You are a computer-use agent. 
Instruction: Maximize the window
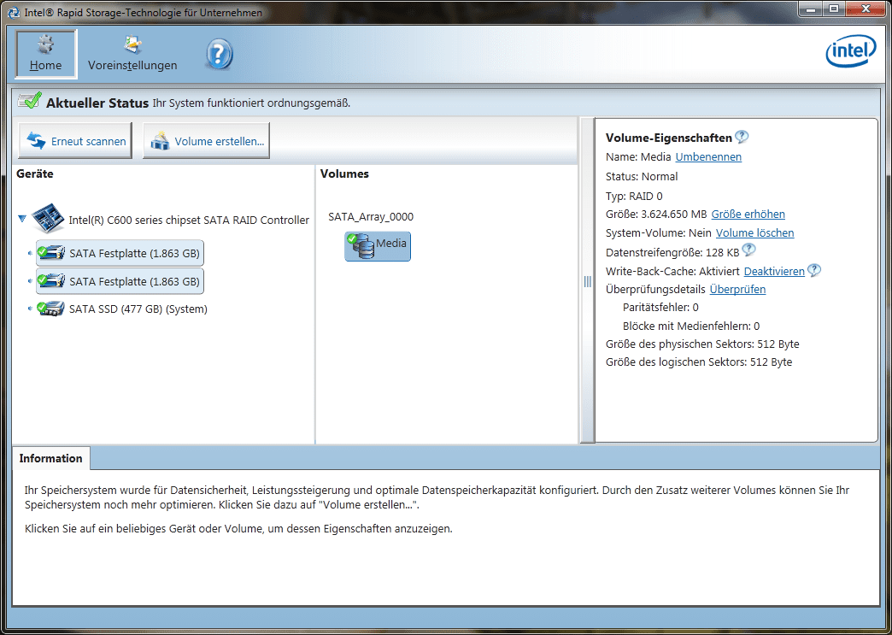point(833,9)
